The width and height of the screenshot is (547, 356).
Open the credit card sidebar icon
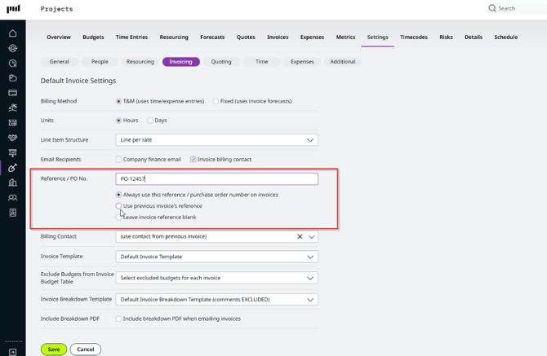12,93
